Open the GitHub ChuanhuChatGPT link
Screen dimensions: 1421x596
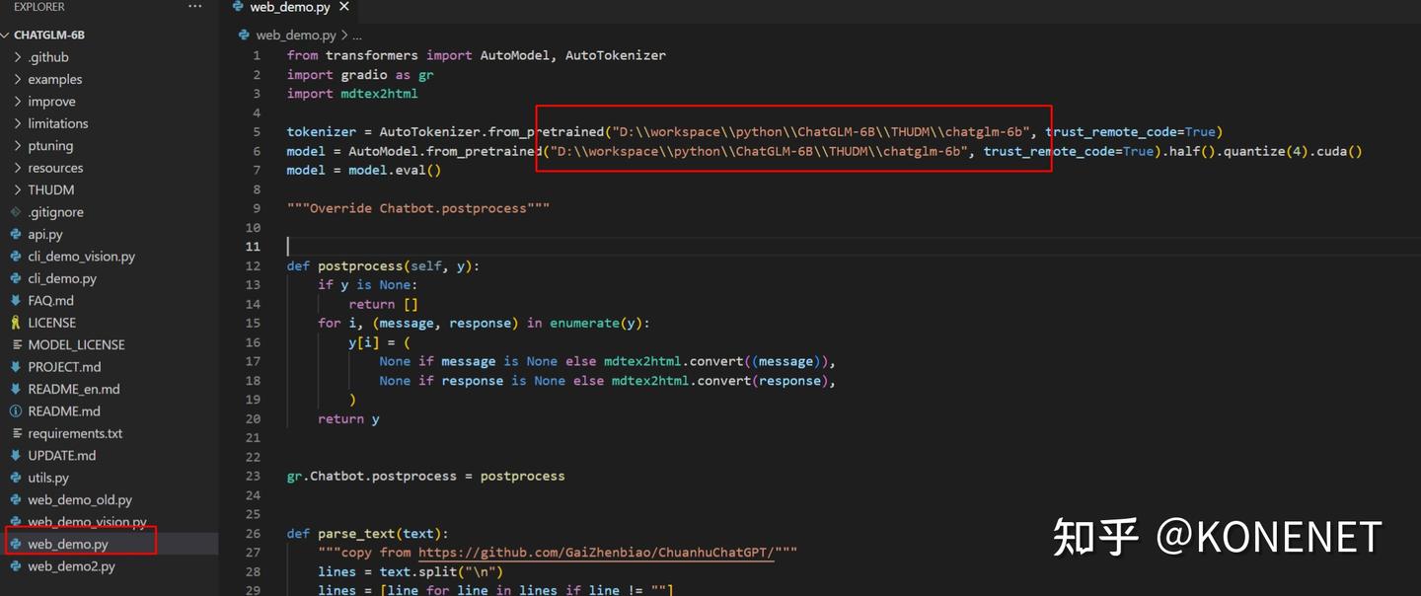click(597, 553)
